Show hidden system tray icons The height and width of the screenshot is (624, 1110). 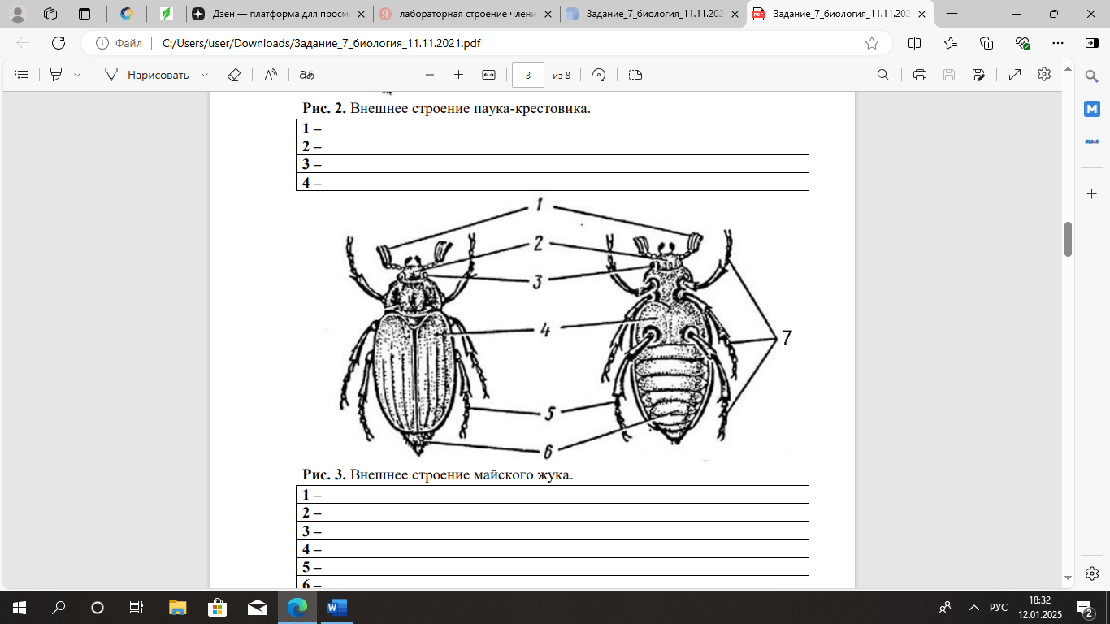click(x=973, y=607)
